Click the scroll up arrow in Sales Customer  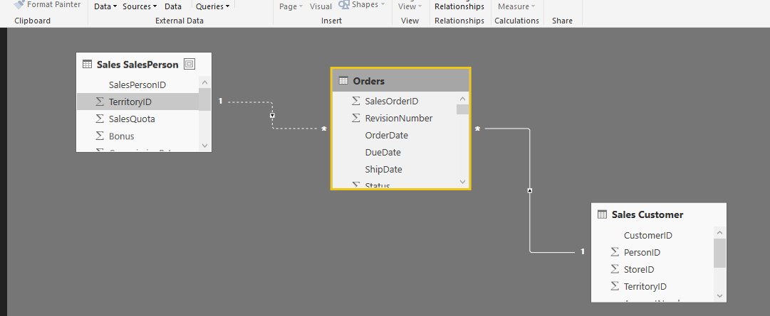[719, 233]
